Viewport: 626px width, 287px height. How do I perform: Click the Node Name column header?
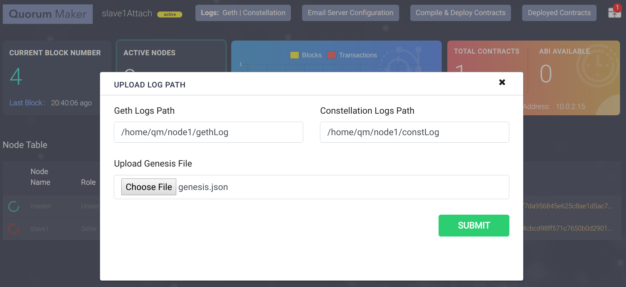41,177
